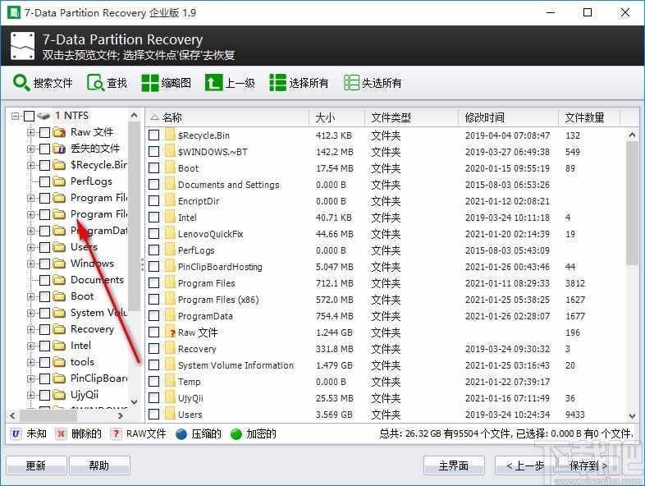Expand the Windows tree node
The height and width of the screenshot is (486, 645).
pos(30,264)
